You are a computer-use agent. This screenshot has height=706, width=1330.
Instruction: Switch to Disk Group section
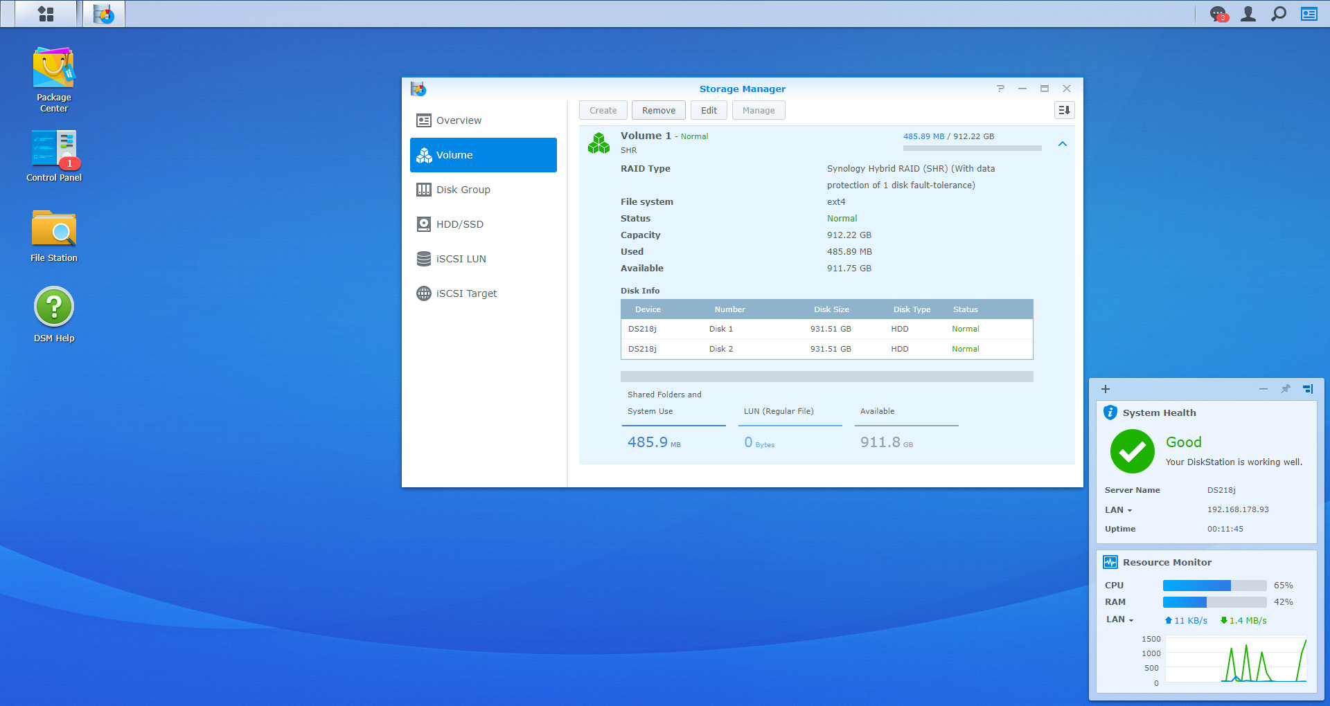(x=463, y=190)
